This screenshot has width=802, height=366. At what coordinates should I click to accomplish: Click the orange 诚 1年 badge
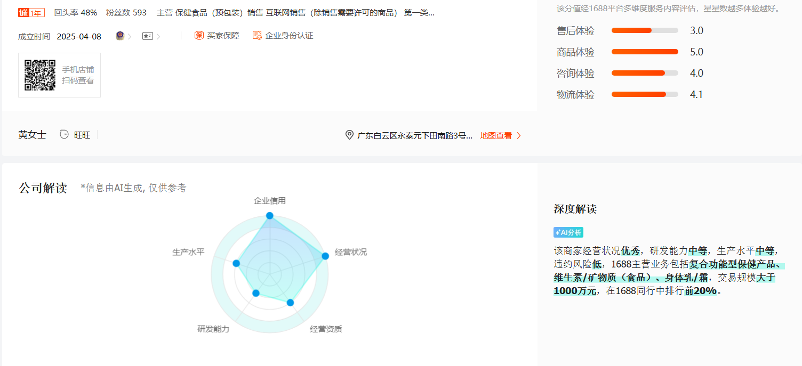point(31,13)
